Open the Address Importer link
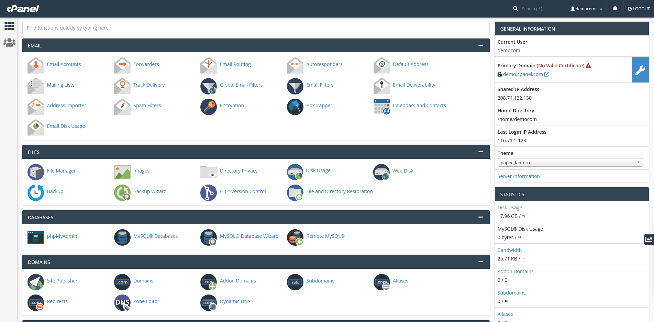 point(66,106)
